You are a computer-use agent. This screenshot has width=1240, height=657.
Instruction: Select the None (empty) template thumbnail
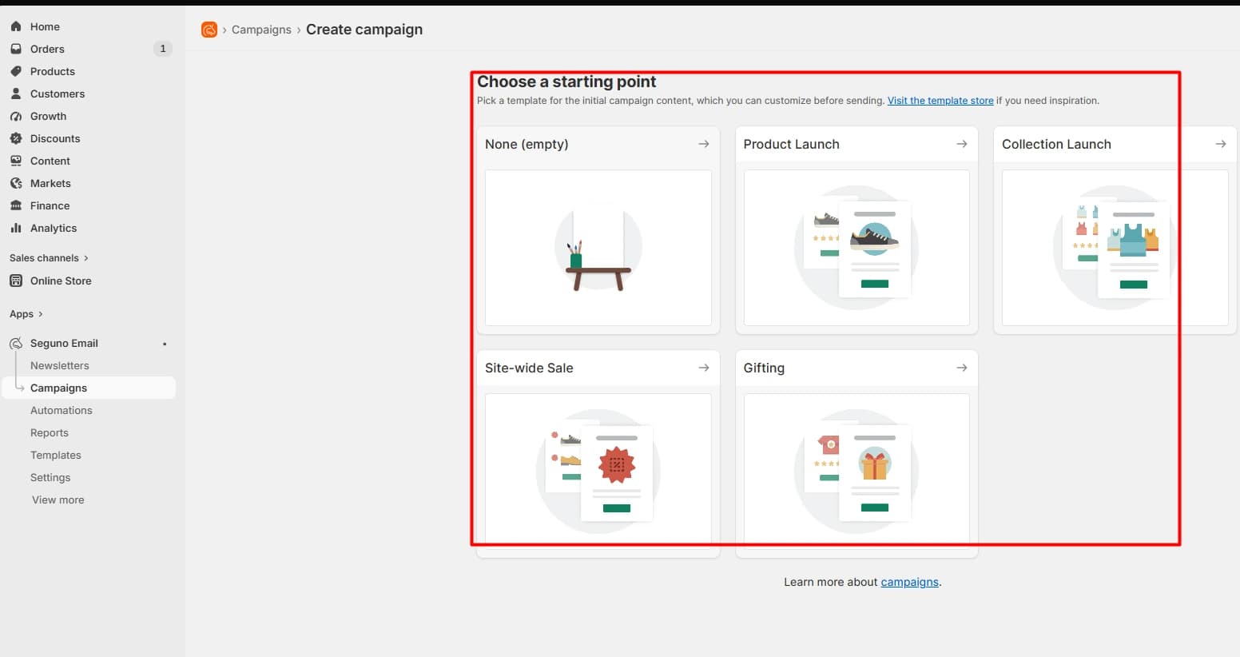(x=598, y=248)
